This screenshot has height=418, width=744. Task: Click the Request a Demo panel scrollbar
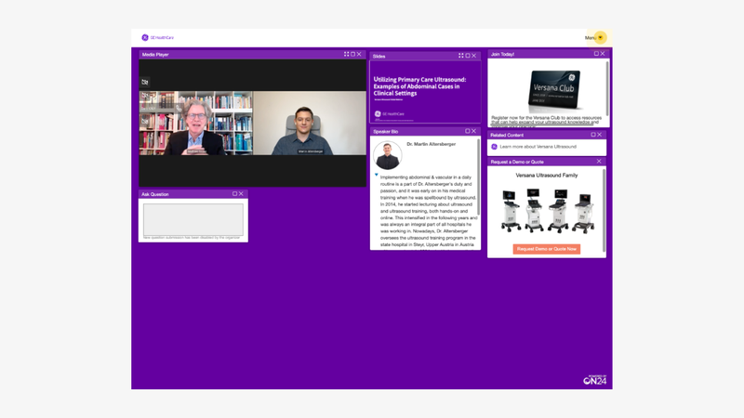pos(604,211)
